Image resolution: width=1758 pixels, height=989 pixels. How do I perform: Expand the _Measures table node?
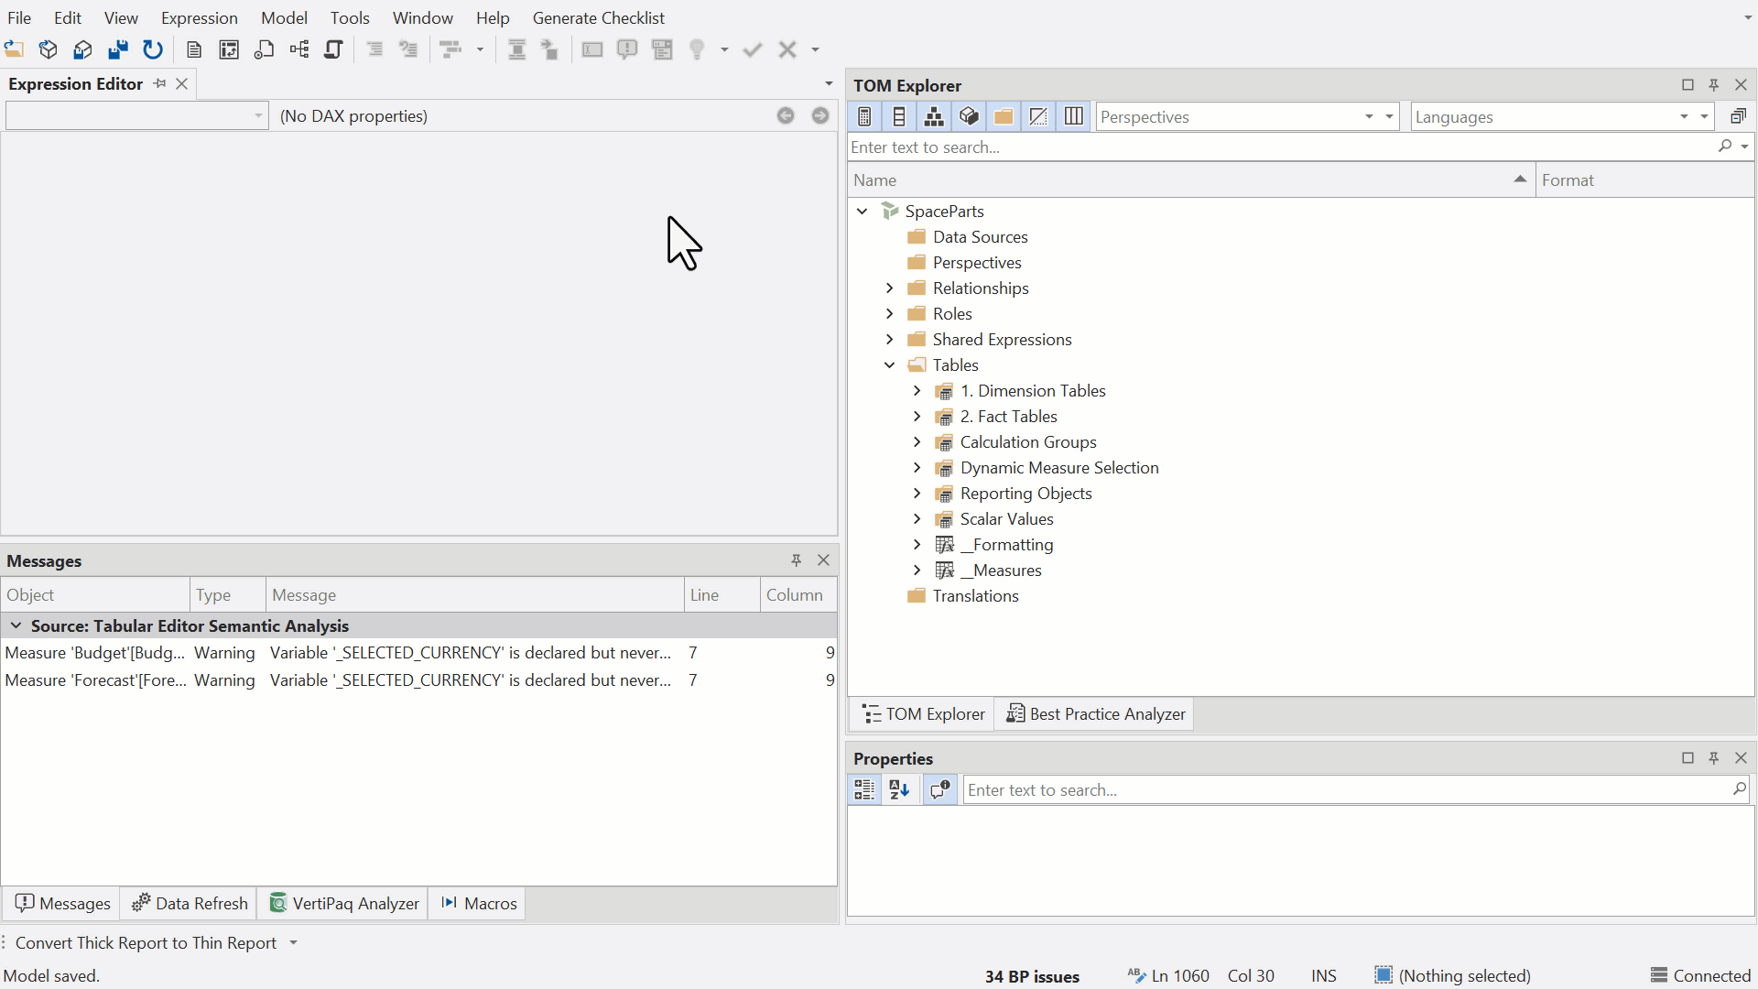click(917, 570)
